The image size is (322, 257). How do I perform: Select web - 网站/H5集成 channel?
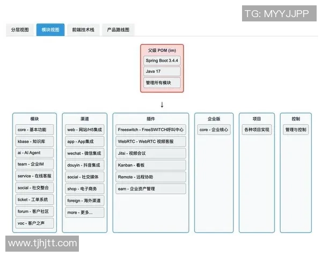point(85,130)
